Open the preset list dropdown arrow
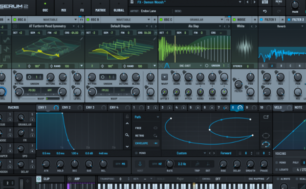 pyautogui.click(x=240, y=2)
